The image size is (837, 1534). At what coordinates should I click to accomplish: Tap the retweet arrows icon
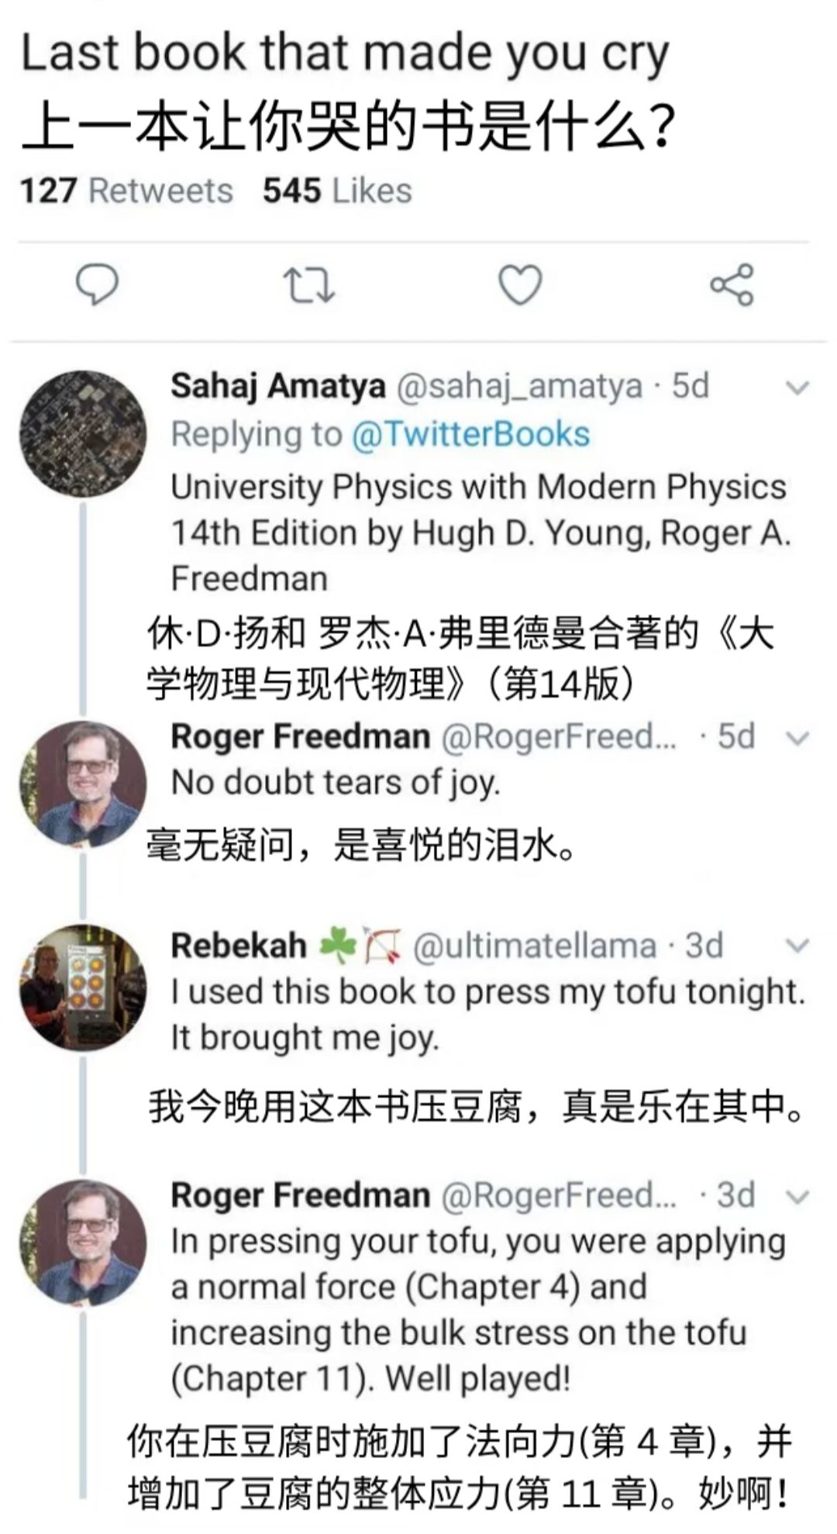[x=309, y=285]
